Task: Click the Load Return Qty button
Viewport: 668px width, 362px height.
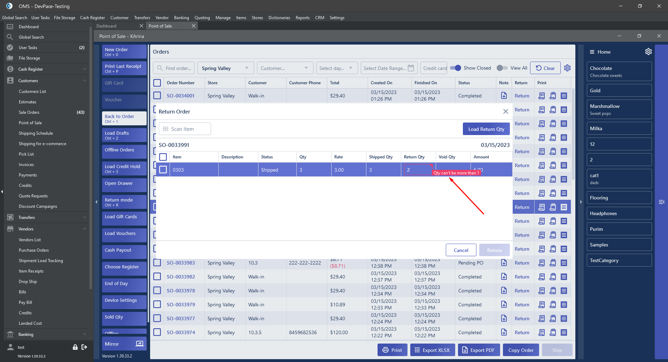Action: click(486, 129)
